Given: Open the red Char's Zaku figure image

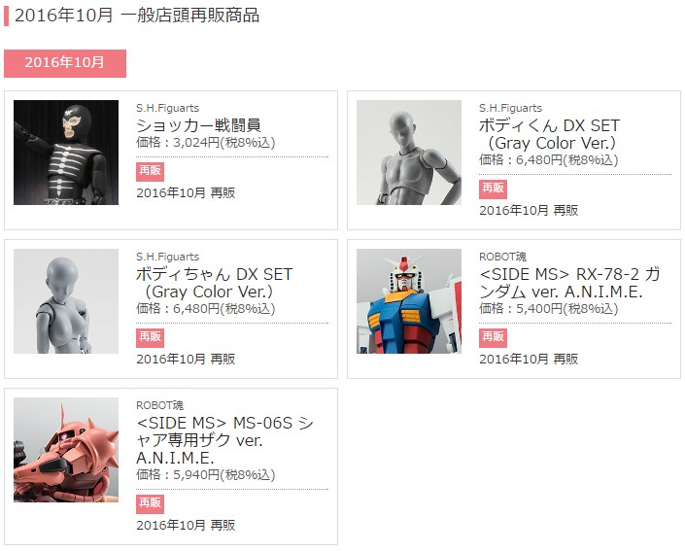Looking at the screenshot, I should click(x=66, y=450).
